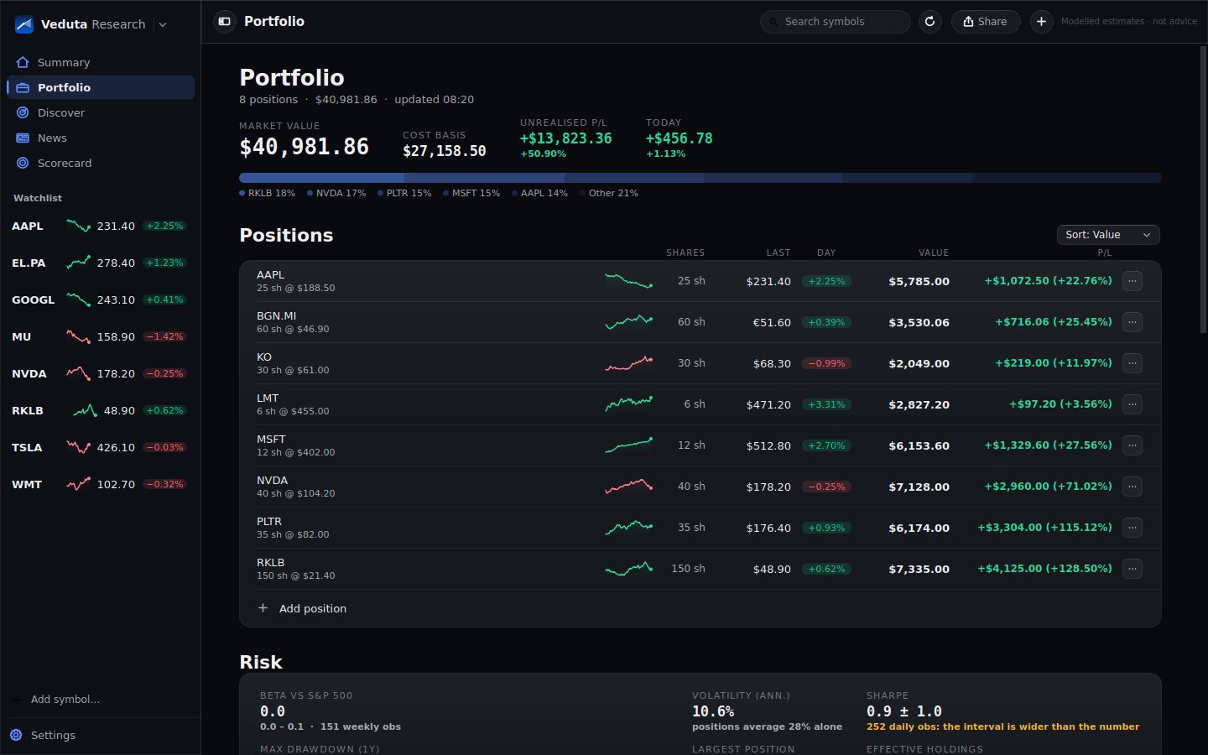
Task: Open the more menu for NVDA position
Action: (1132, 487)
